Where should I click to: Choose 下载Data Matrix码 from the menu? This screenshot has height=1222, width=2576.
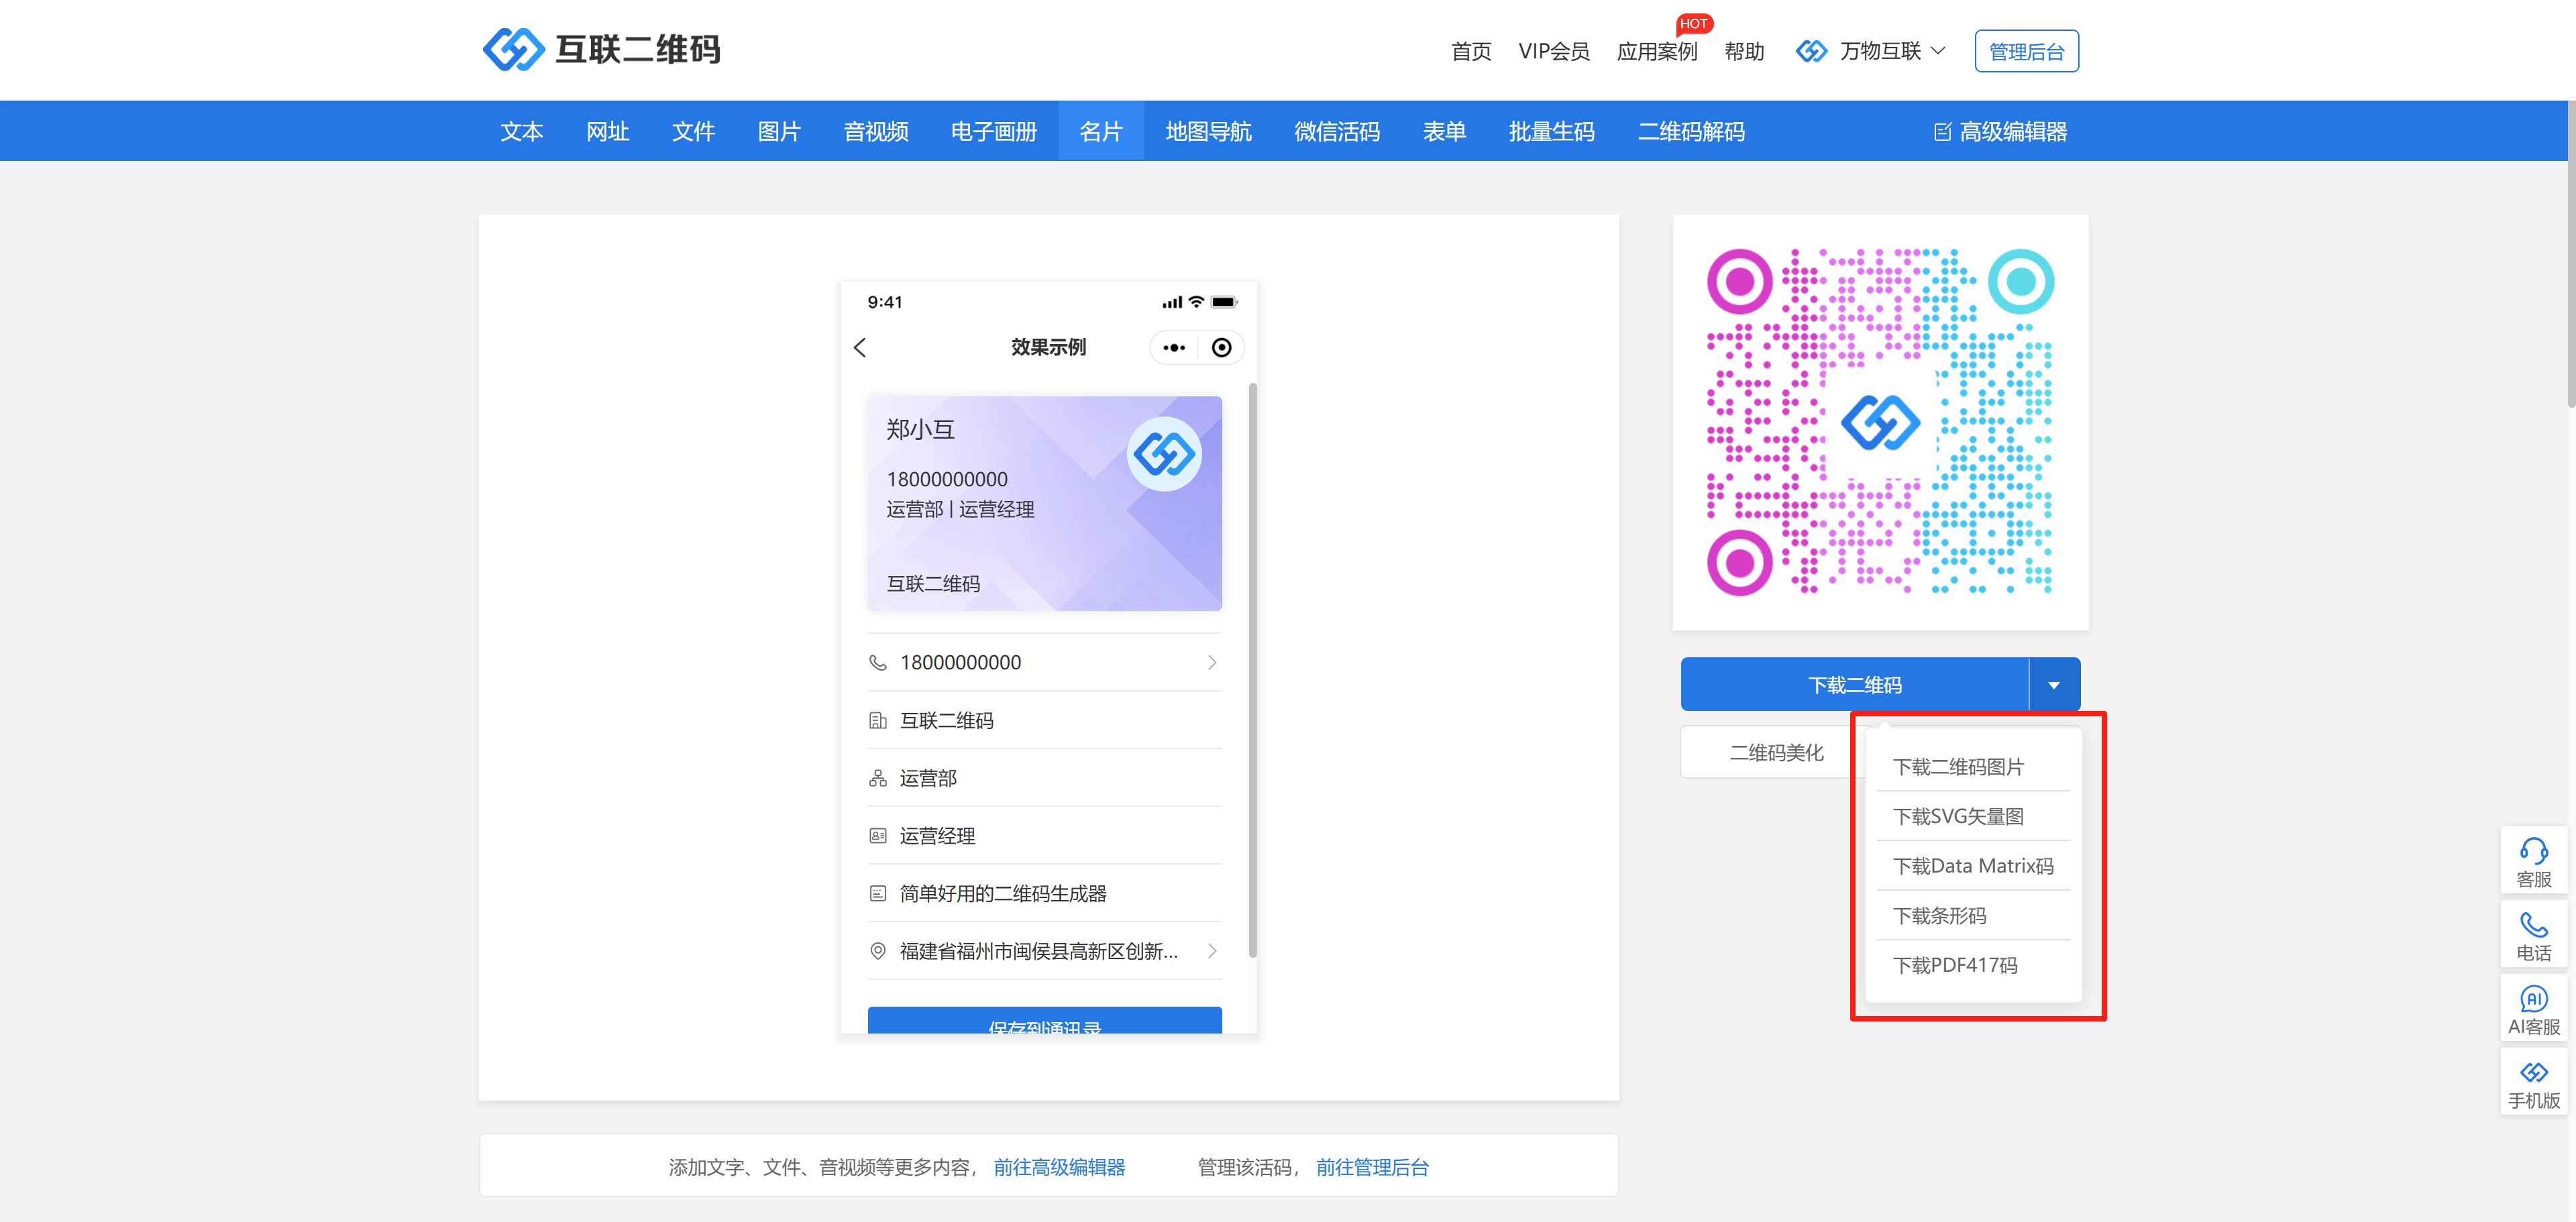coord(1973,866)
